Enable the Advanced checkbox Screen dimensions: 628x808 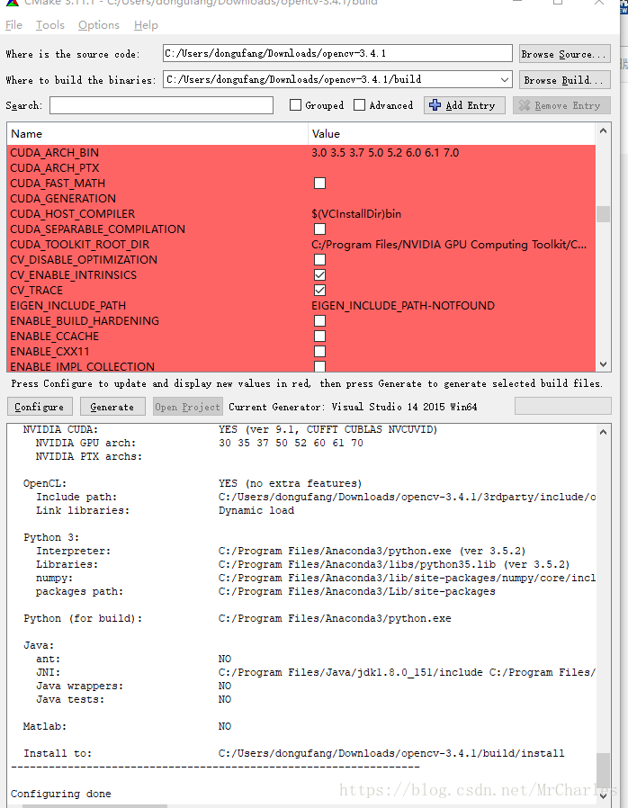click(360, 105)
